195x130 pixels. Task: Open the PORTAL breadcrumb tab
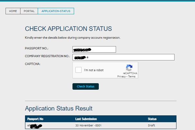(x=29, y=11)
